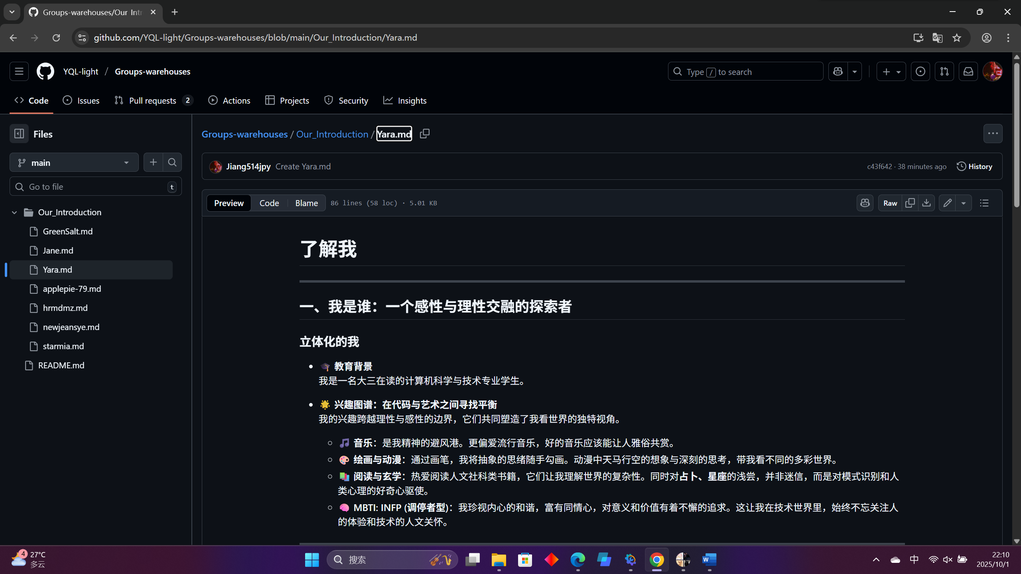Collapse the Our_Introduction folder
This screenshot has height=574, width=1021.
click(14, 212)
